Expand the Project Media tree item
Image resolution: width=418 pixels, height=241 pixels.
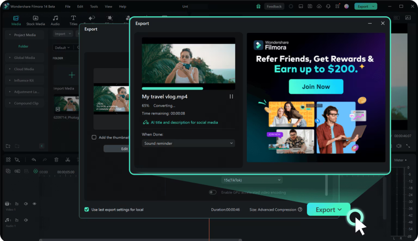(x=10, y=35)
